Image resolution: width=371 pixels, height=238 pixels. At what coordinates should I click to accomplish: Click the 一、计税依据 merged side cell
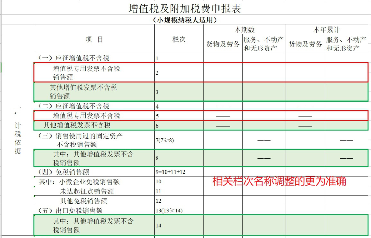[x=18, y=130]
